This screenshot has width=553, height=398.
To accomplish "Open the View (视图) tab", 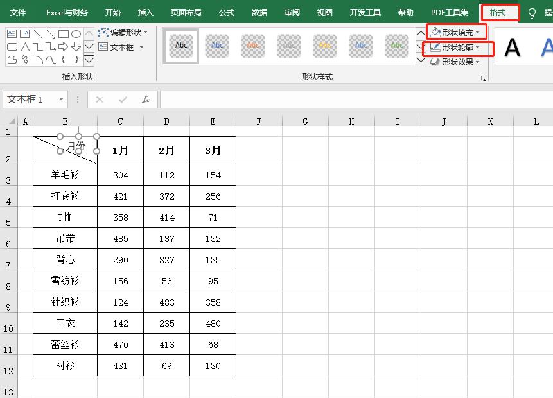I will [x=324, y=13].
